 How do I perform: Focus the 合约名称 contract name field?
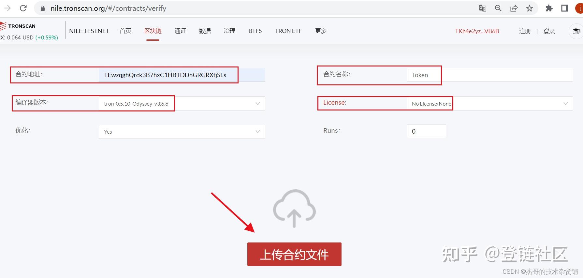490,75
